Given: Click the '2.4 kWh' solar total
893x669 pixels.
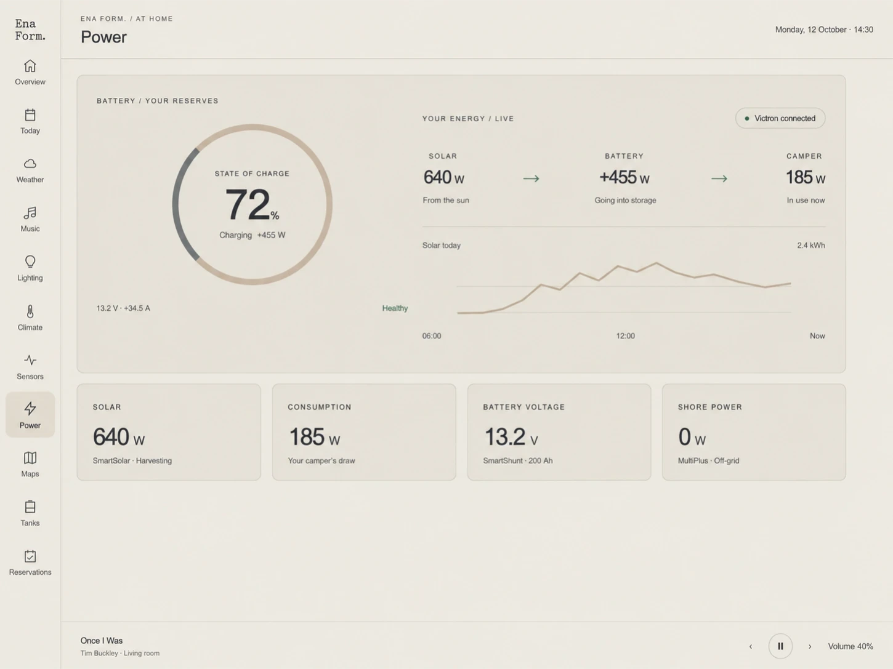Looking at the screenshot, I should [811, 245].
